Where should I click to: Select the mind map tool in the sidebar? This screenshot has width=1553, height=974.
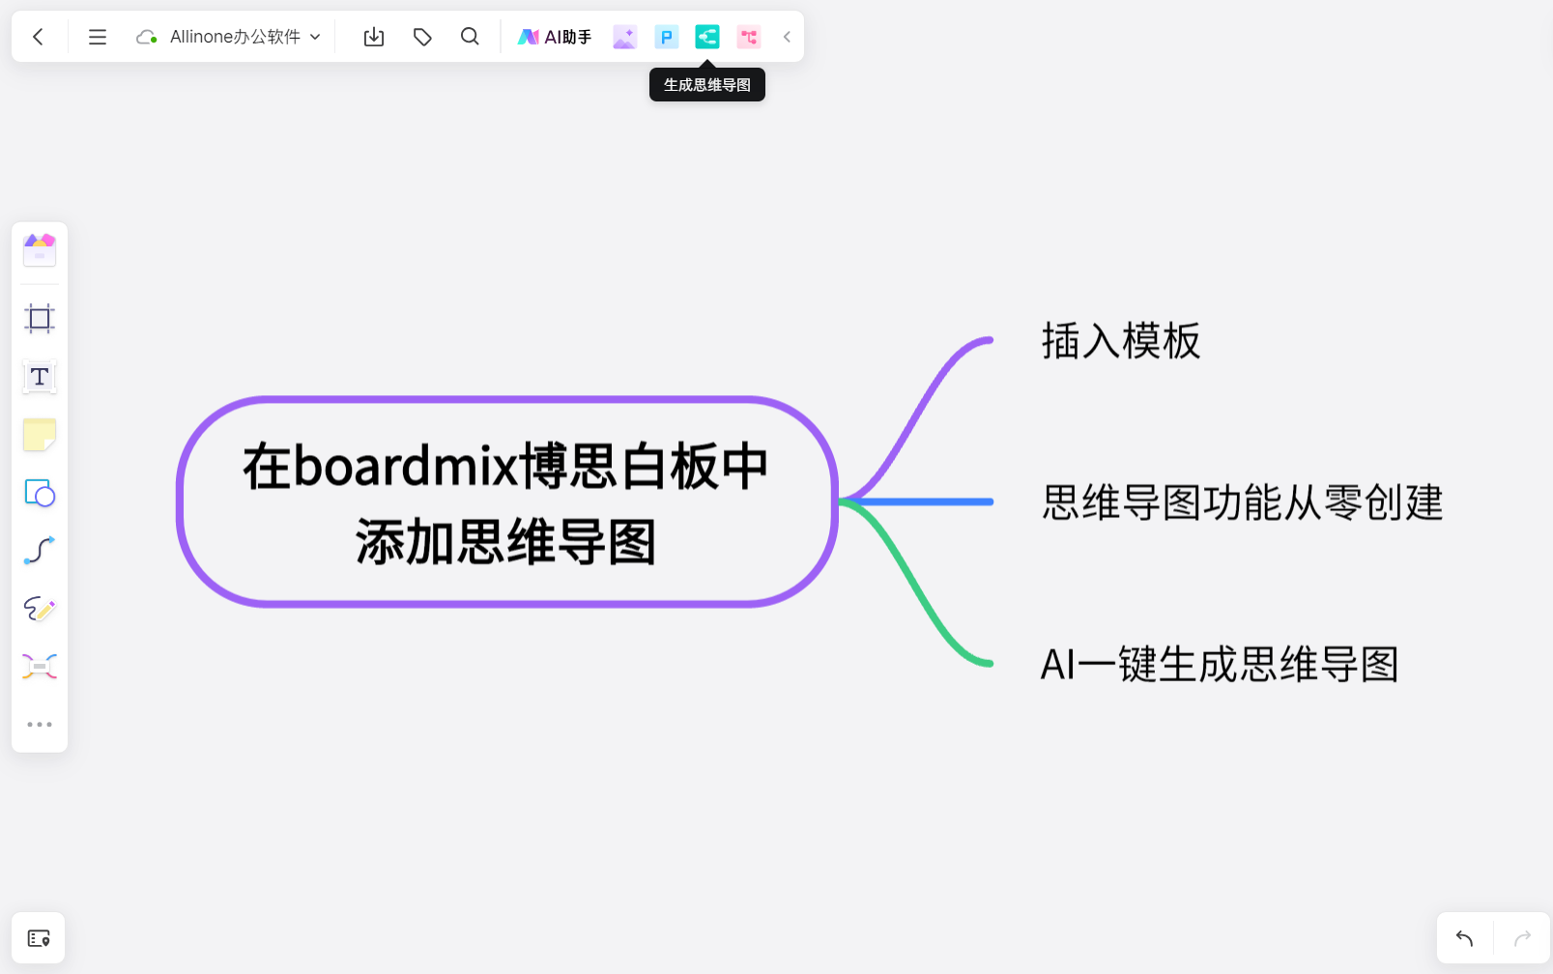click(39, 666)
